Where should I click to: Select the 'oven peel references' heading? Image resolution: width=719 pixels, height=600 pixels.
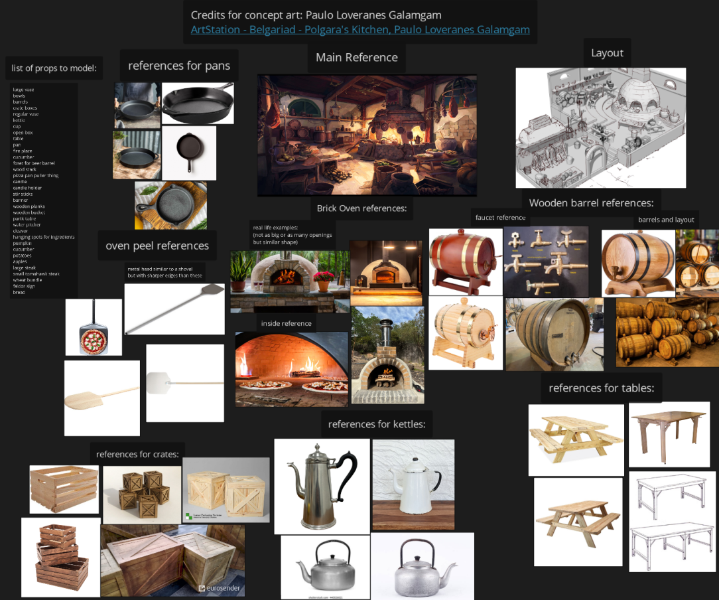coord(157,246)
